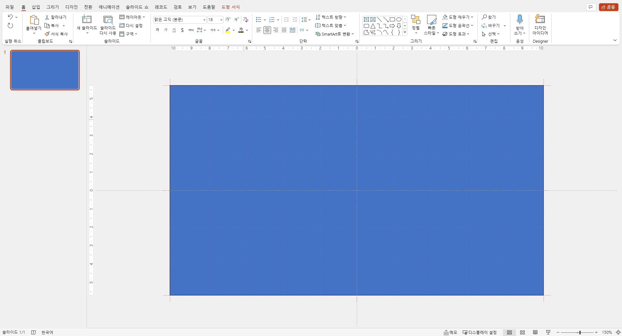Screen dimensions: 622x336
Task: Click the 붙여넣기 (Paste) clipboard icon
Action: [34, 20]
